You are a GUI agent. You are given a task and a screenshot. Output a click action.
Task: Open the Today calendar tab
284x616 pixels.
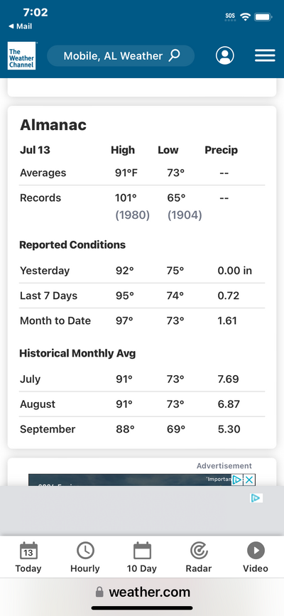28,557
